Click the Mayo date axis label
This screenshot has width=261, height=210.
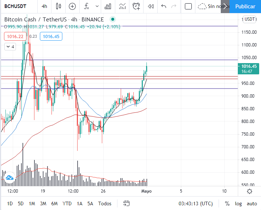tap(146, 191)
